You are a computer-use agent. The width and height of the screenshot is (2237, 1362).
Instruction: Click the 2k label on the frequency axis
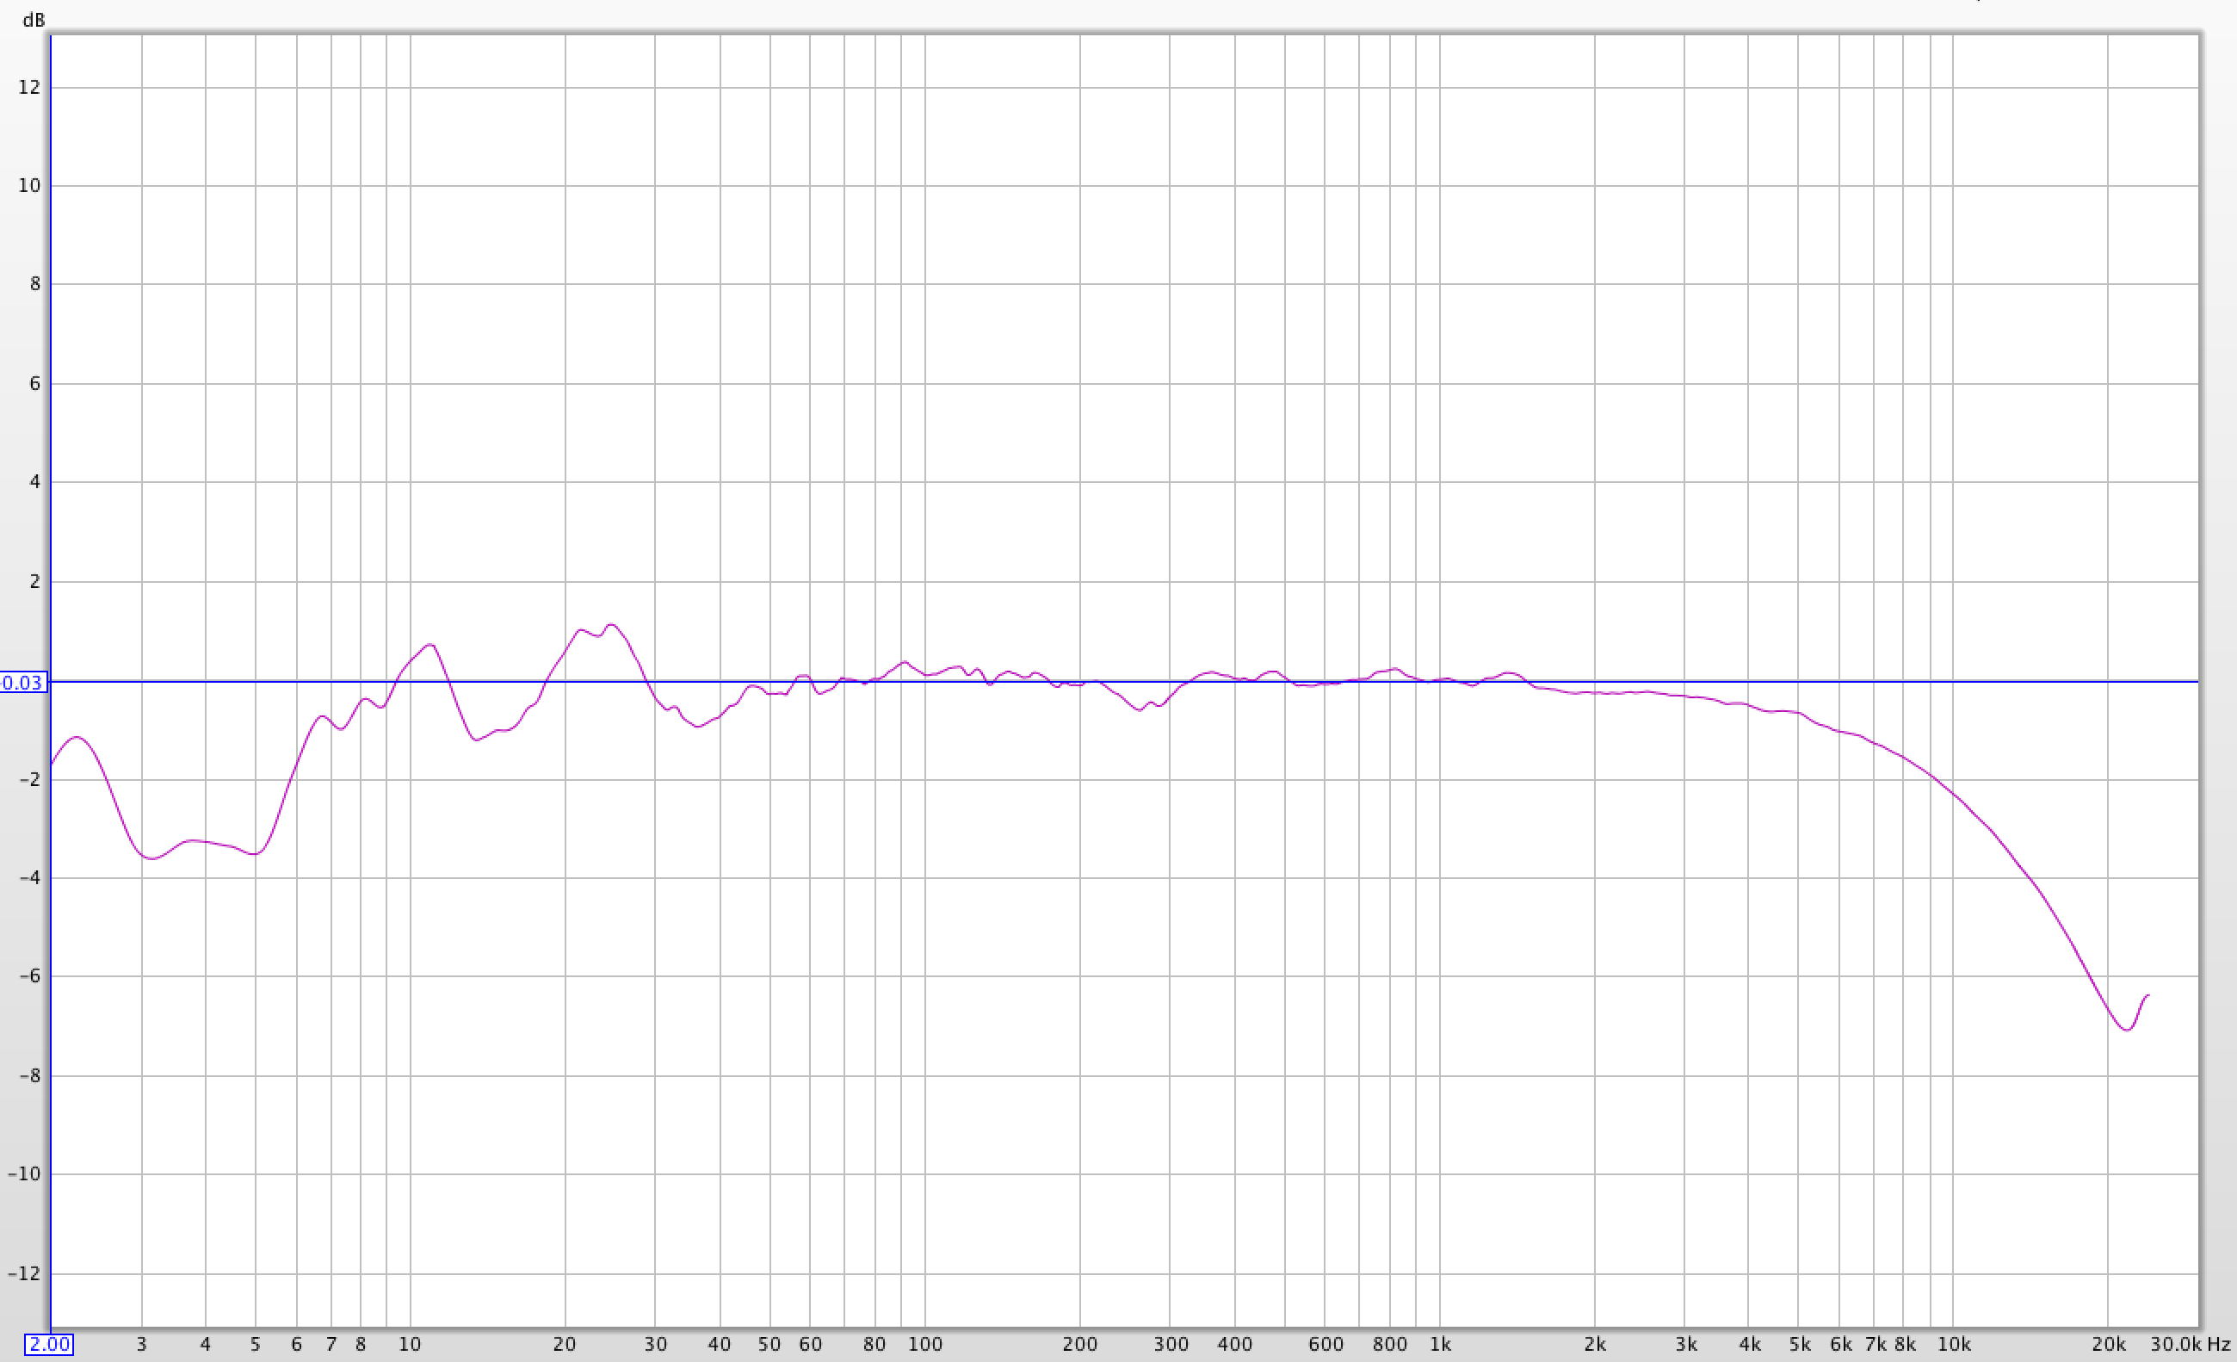coord(1595,1345)
